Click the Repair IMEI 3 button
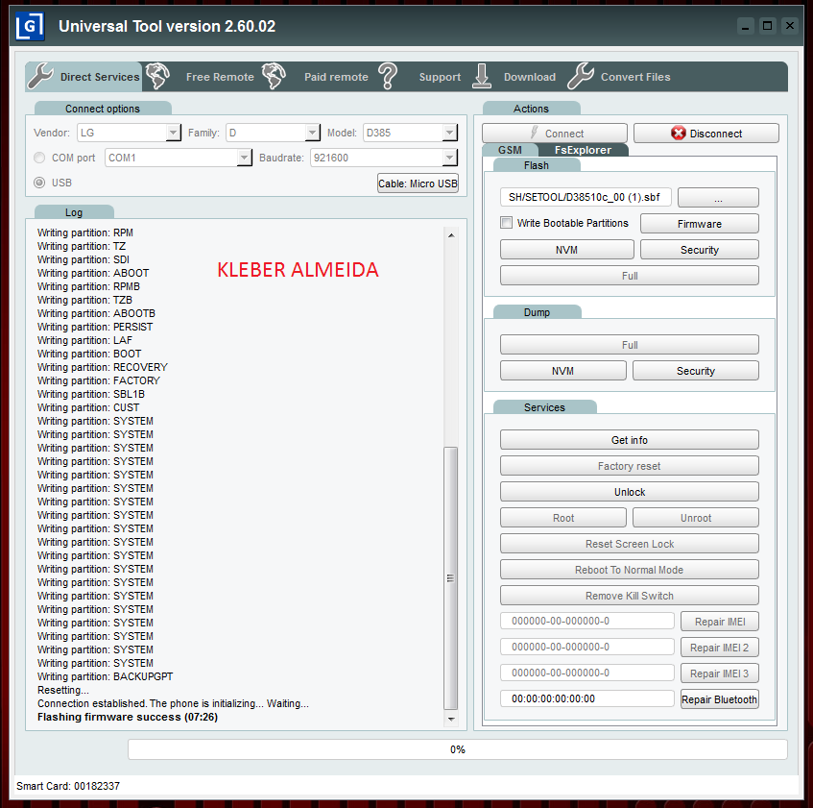 [720, 673]
